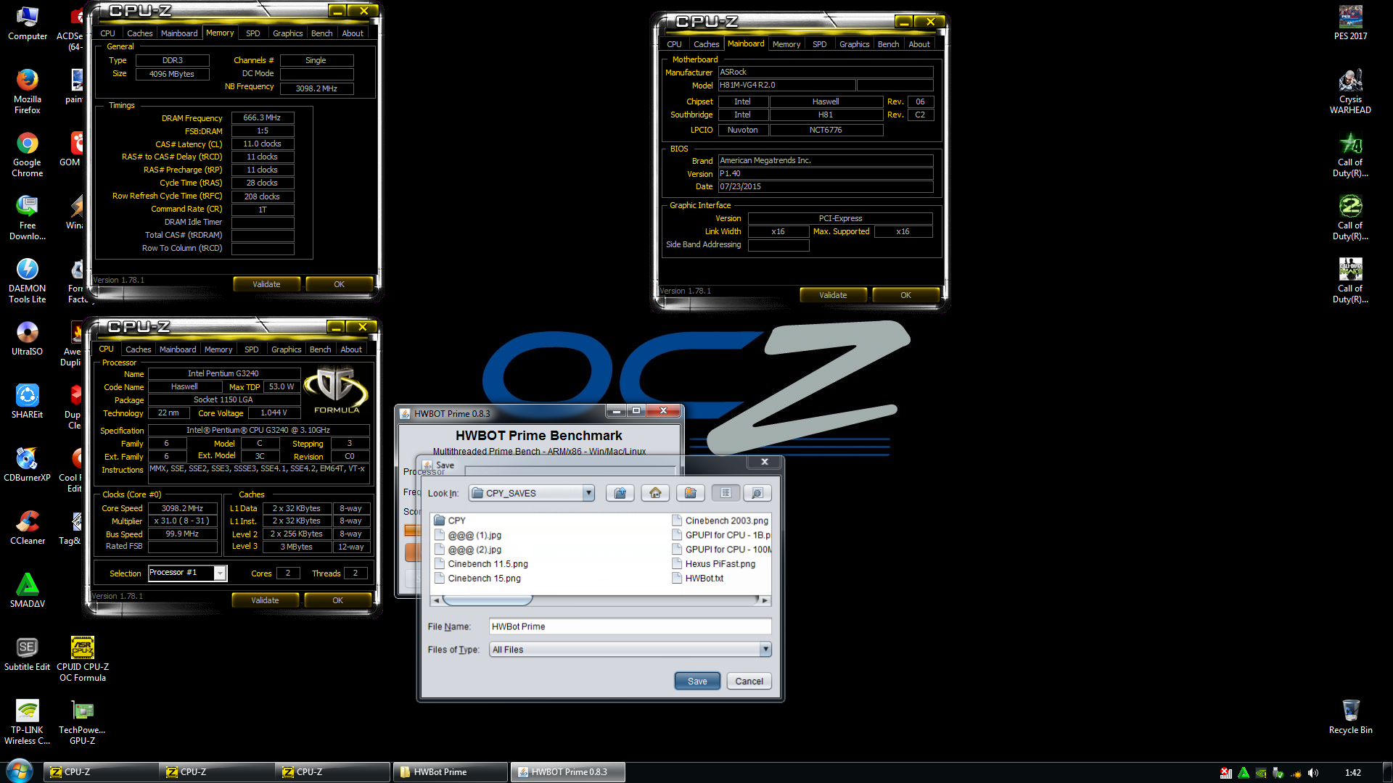This screenshot has height=783, width=1393.
Task: Launch Google Chrome desktop shortcut
Action: click(x=28, y=154)
